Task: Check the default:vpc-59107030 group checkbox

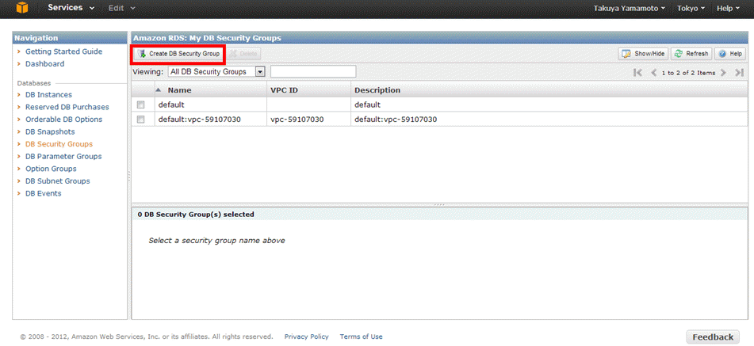Action: pos(141,120)
